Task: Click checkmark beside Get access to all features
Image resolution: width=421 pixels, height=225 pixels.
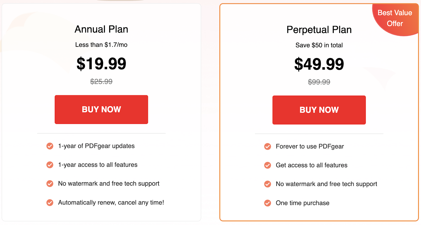Action: 268,165
